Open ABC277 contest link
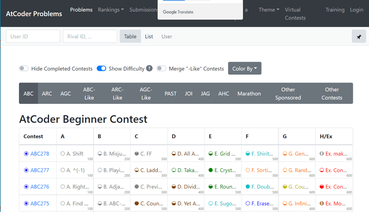 pyautogui.click(x=40, y=170)
